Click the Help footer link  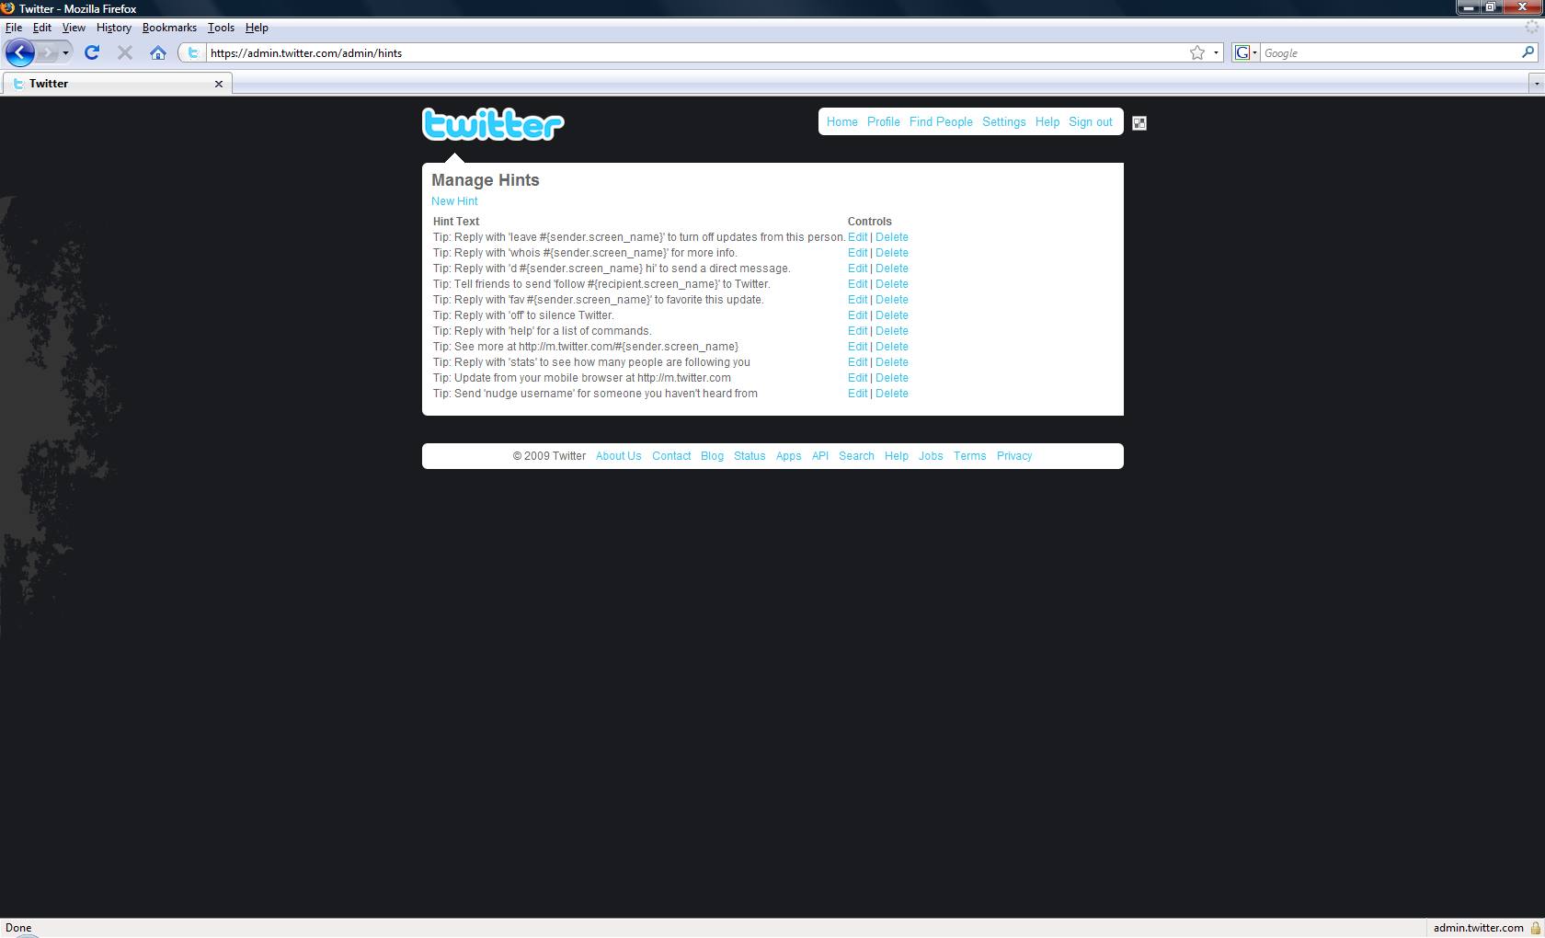click(x=897, y=456)
